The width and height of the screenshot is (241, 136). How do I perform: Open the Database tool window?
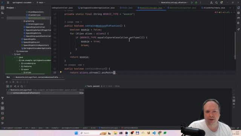pyautogui.click(x=238, y=13)
